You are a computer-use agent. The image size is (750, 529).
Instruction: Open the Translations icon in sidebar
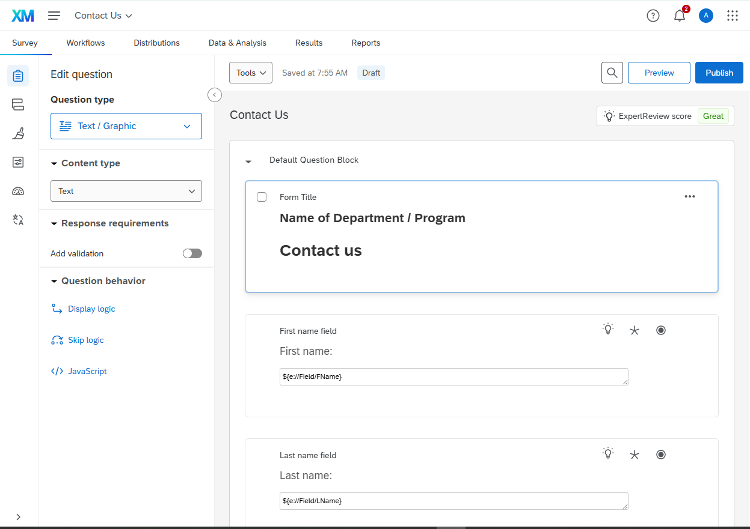pyautogui.click(x=18, y=220)
